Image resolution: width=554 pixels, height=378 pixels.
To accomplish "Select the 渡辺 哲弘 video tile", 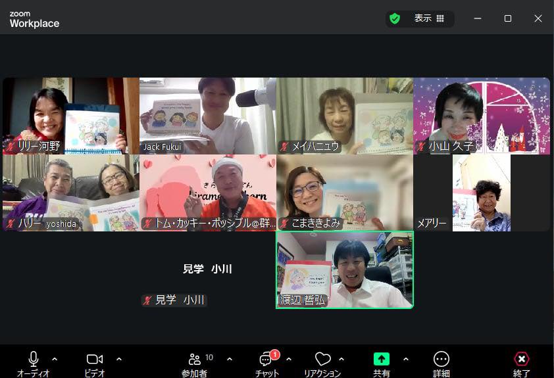I will point(345,270).
